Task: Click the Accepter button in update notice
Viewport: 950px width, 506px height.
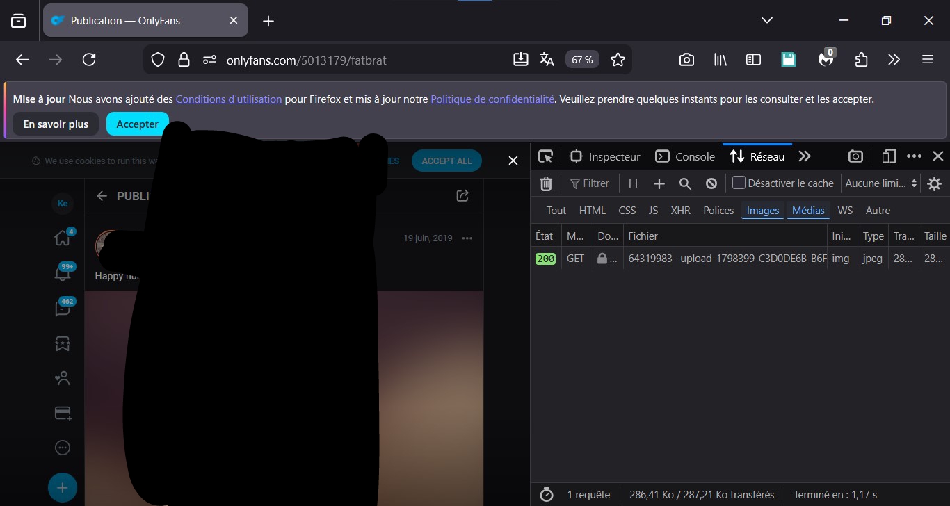Action: click(137, 124)
